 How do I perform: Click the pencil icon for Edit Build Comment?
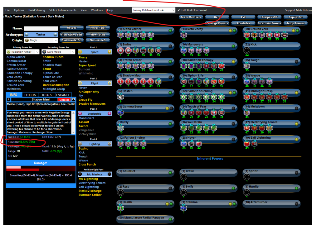point(179,10)
